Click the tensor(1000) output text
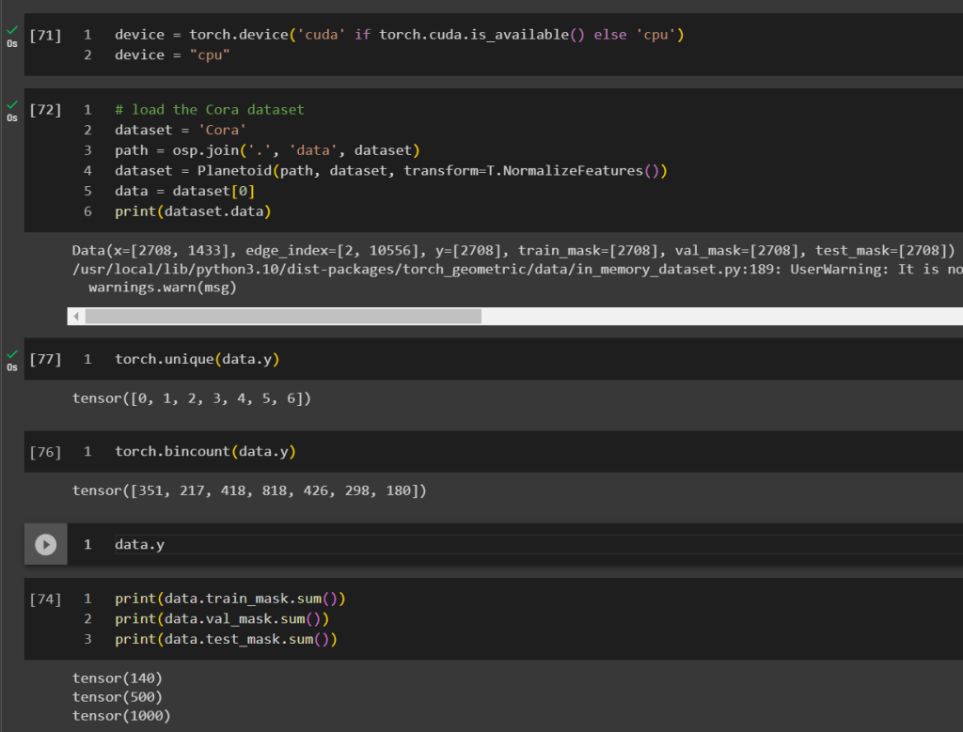Image resolution: width=963 pixels, height=732 pixels. [121, 716]
